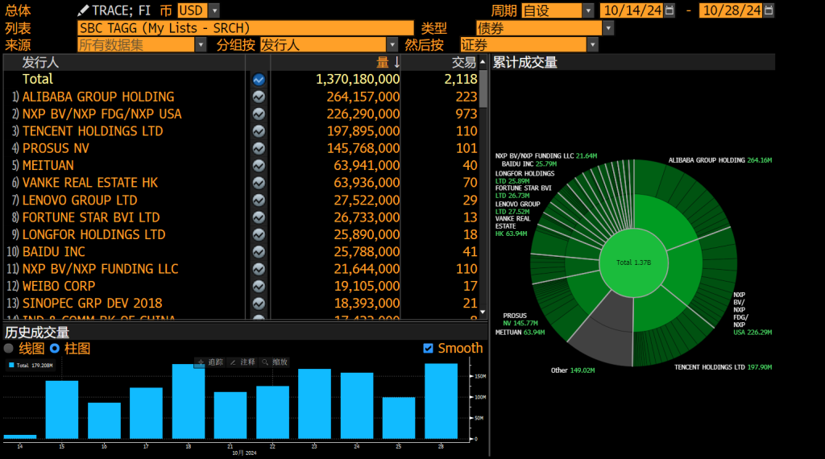Click chart icon for TENCENT HOLDINGS LTD row

pos(259,131)
